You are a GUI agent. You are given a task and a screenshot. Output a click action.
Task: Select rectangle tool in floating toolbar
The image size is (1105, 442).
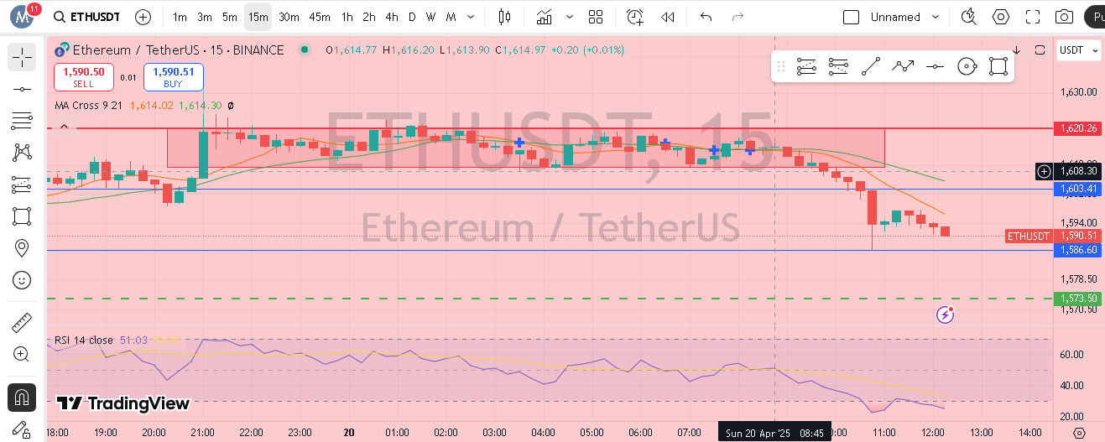[998, 66]
